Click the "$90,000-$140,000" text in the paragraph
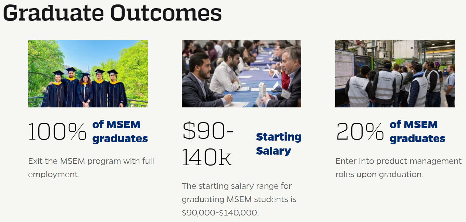 (220, 213)
